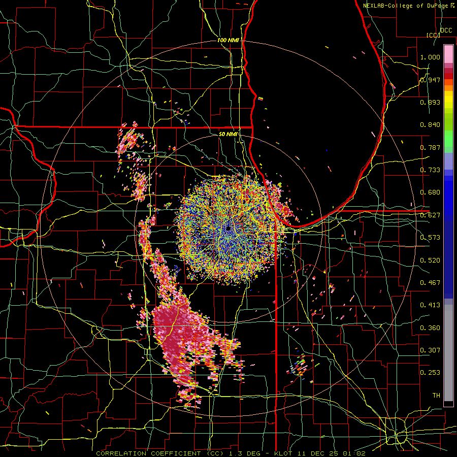Click the 0.413 scale label
This screenshot has height=457, width=457.
[430, 305]
